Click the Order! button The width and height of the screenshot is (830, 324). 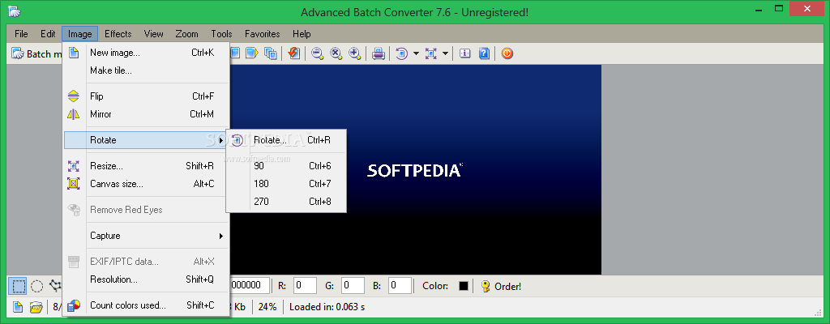(x=501, y=287)
